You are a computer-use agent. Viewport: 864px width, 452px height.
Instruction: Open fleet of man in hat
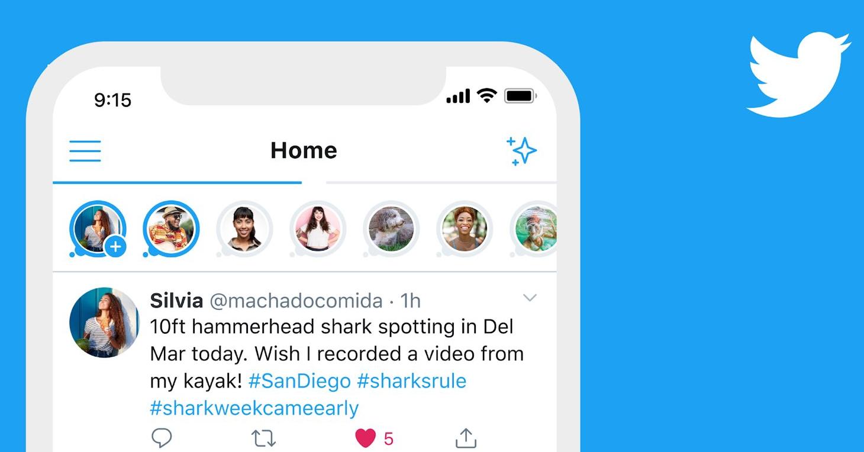coord(171,229)
